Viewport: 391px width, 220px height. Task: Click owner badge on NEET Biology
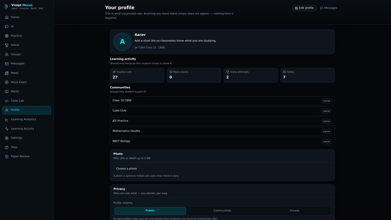click(x=326, y=142)
